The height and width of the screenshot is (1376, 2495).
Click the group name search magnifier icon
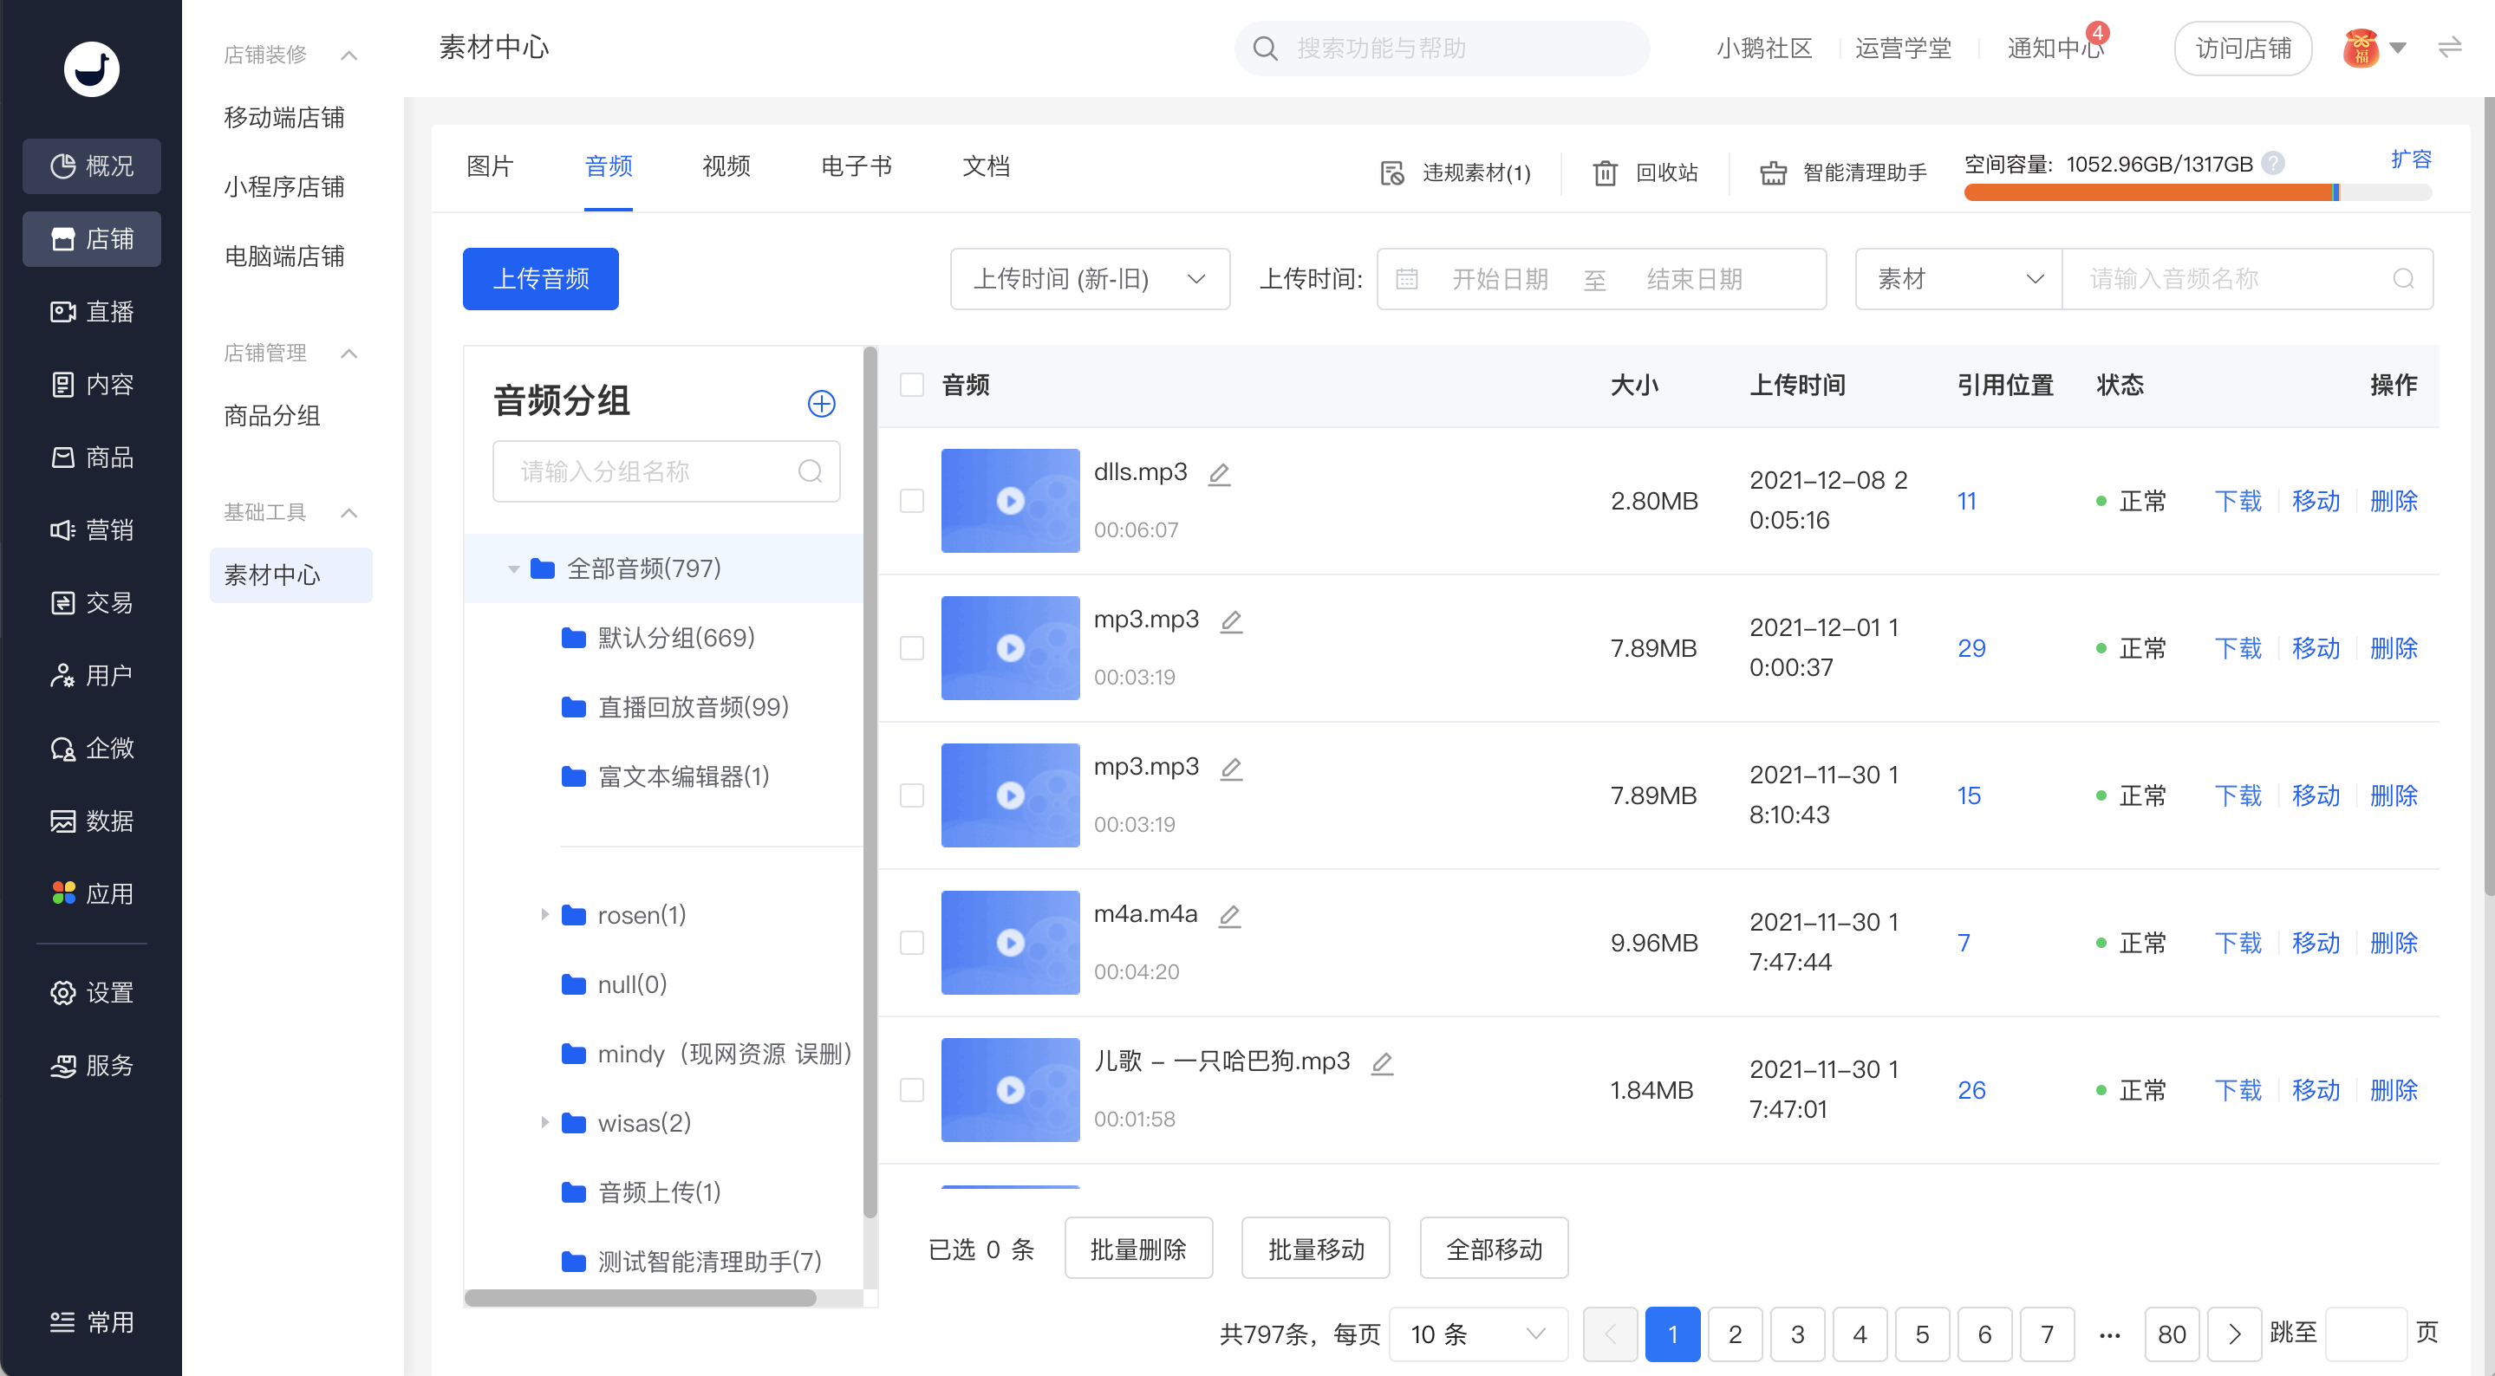(x=810, y=471)
